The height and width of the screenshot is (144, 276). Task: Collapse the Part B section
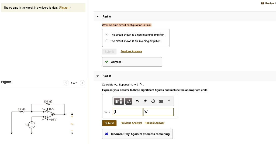98,76
